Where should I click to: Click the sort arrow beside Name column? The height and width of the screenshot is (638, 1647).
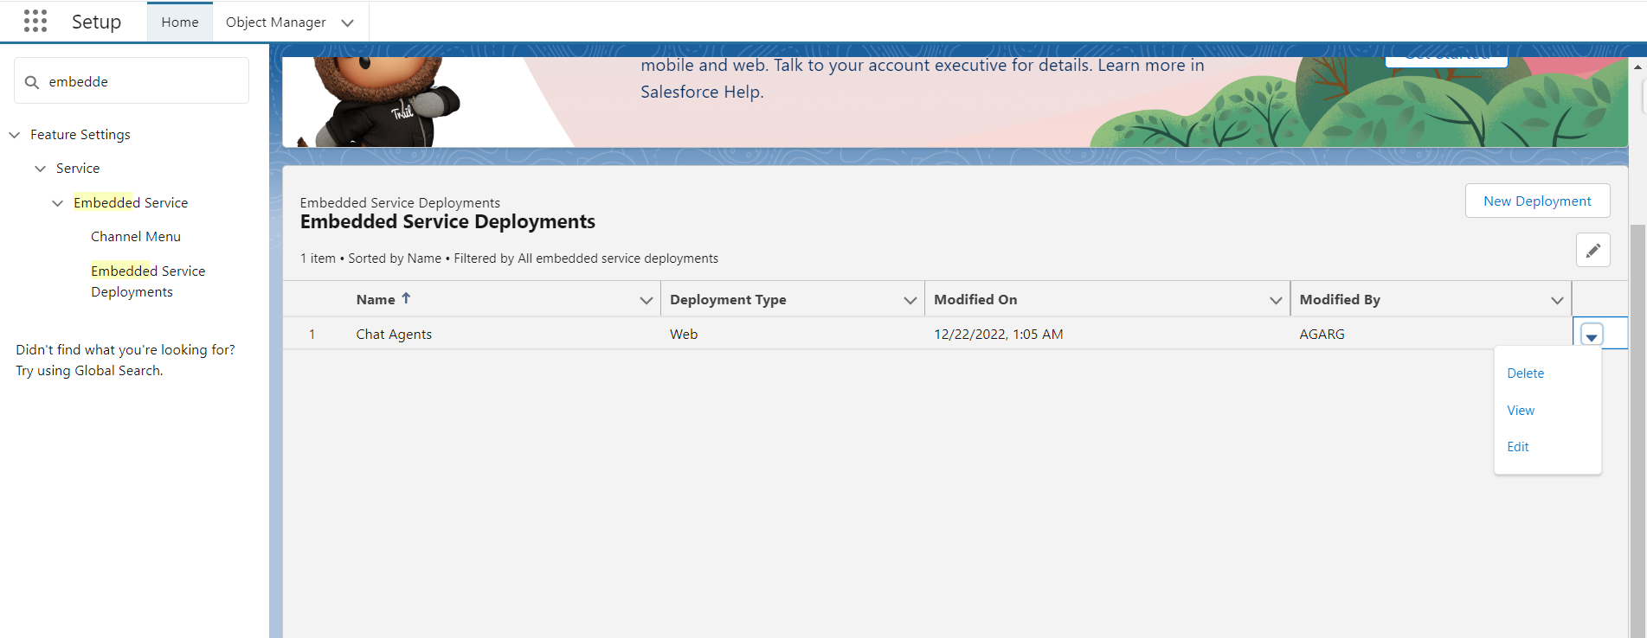pyautogui.click(x=406, y=298)
